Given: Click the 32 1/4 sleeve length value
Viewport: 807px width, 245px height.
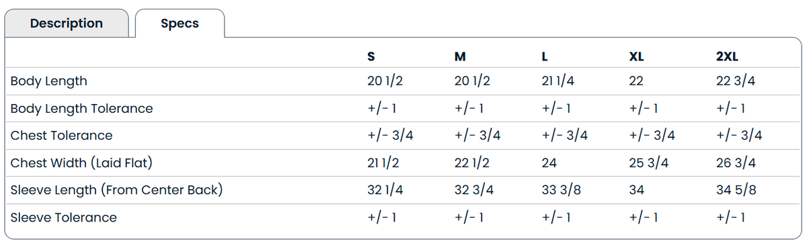Looking at the screenshot, I should (x=385, y=190).
